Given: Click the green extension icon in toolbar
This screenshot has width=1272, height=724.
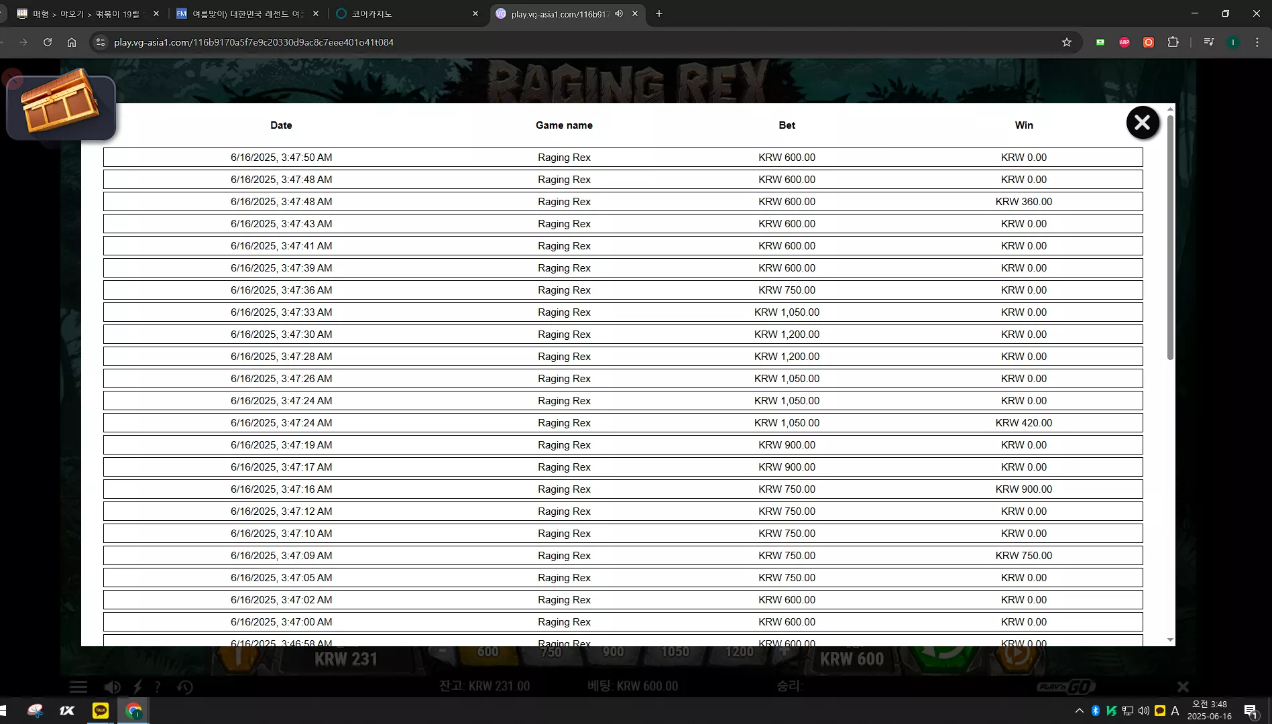Looking at the screenshot, I should [1100, 42].
